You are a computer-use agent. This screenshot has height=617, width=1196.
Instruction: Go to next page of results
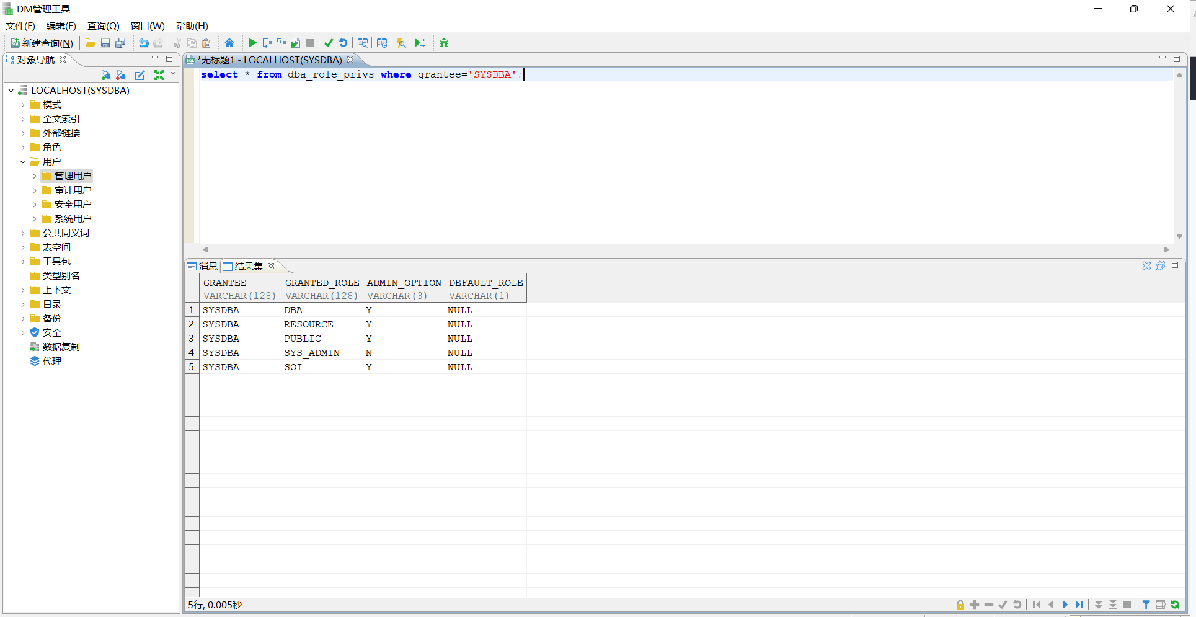coord(1065,605)
